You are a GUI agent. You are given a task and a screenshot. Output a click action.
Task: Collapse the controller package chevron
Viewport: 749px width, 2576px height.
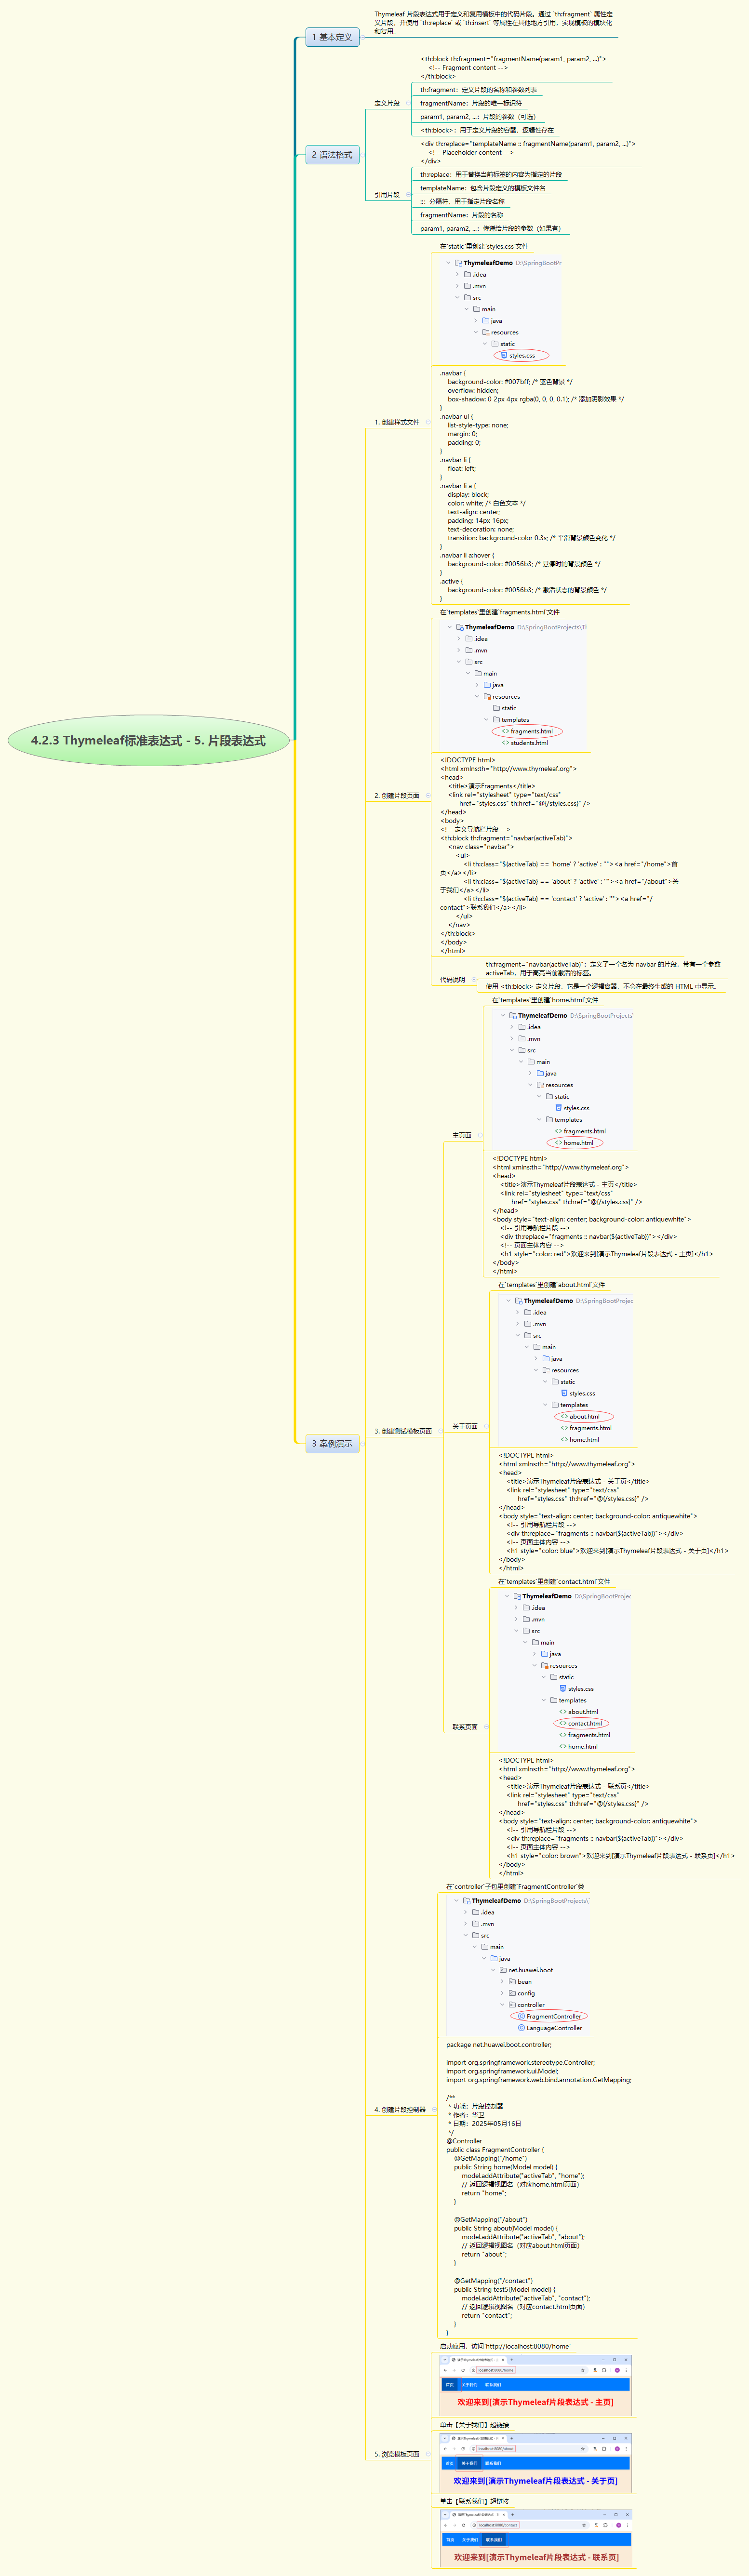click(502, 2005)
